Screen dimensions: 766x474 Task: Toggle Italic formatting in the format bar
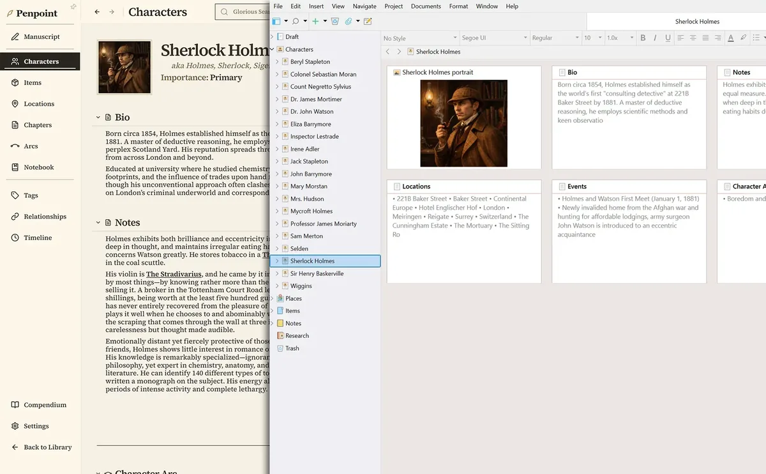pyautogui.click(x=656, y=38)
